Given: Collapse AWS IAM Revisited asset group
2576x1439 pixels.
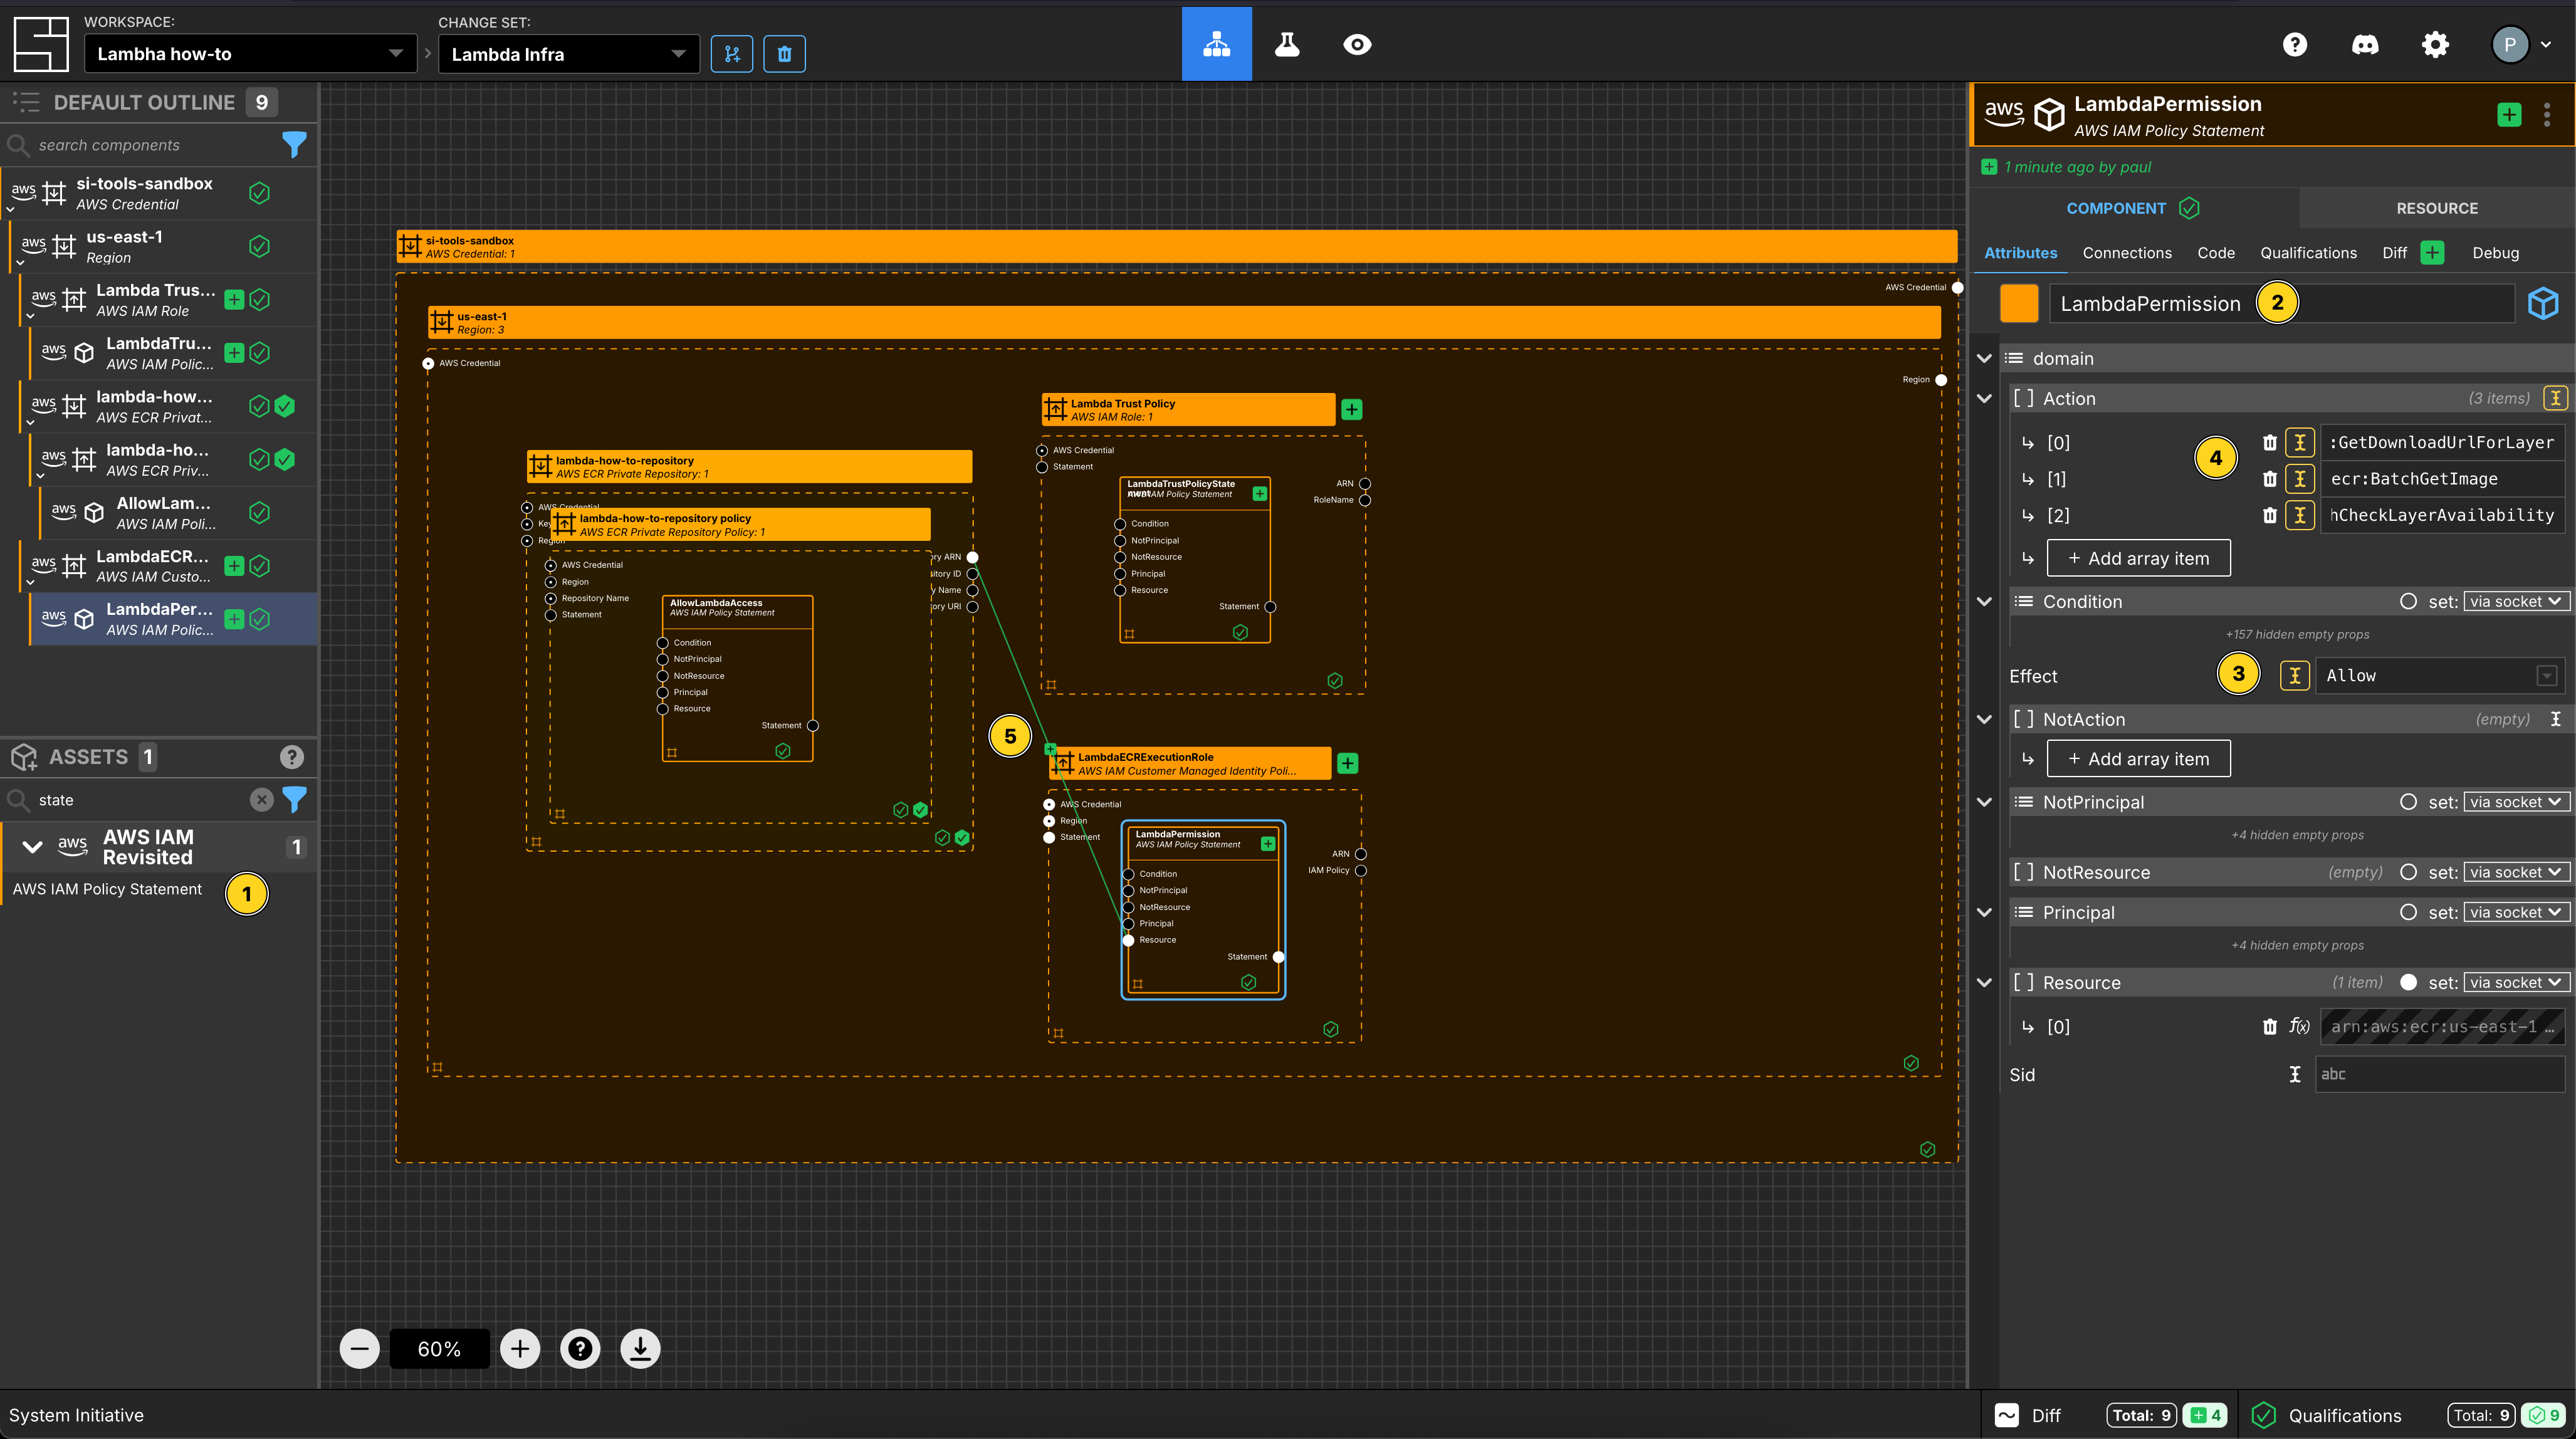Looking at the screenshot, I should [32, 847].
